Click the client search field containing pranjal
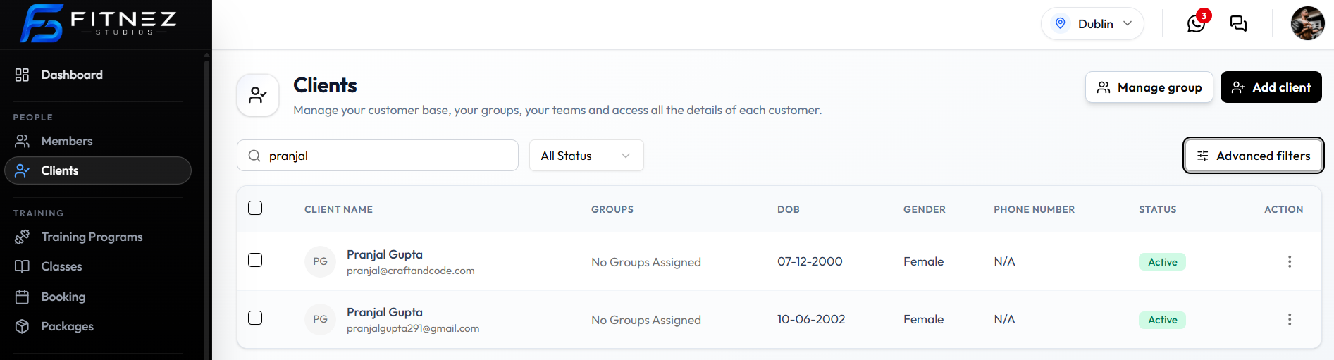Viewport: 1334px width, 360px height. tap(378, 156)
